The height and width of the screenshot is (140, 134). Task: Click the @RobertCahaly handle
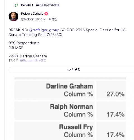pyautogui.click(x=33, y=19)
